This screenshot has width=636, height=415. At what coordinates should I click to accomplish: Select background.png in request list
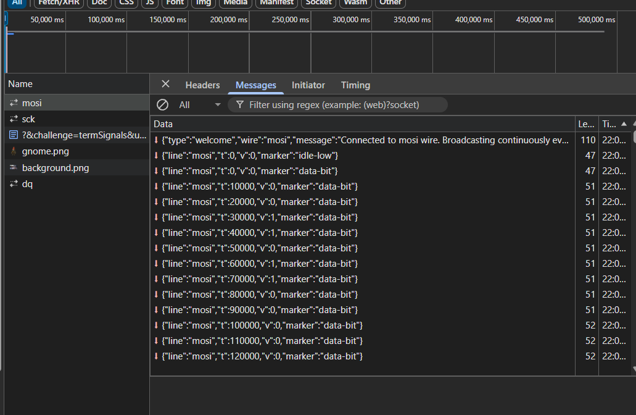click(77, 168)
